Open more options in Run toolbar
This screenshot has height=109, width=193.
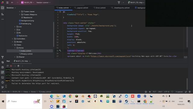pos(22,66)
